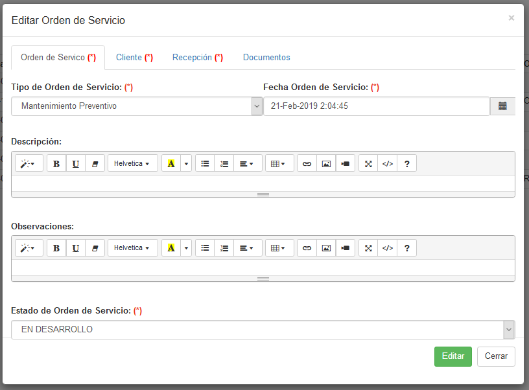Click eraser icon in Descripción toolbar
Screen dimensions: 529x390
click(x=95, y=164)
